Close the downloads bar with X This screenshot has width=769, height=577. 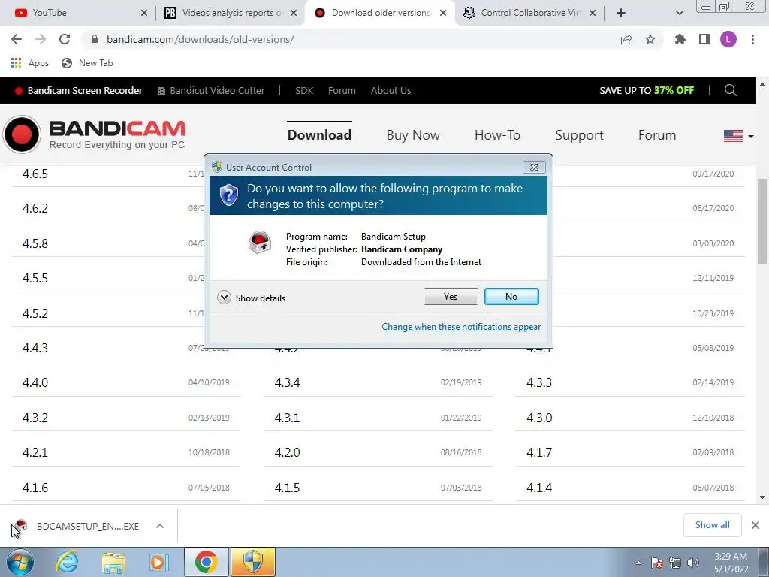coord(755,525)
